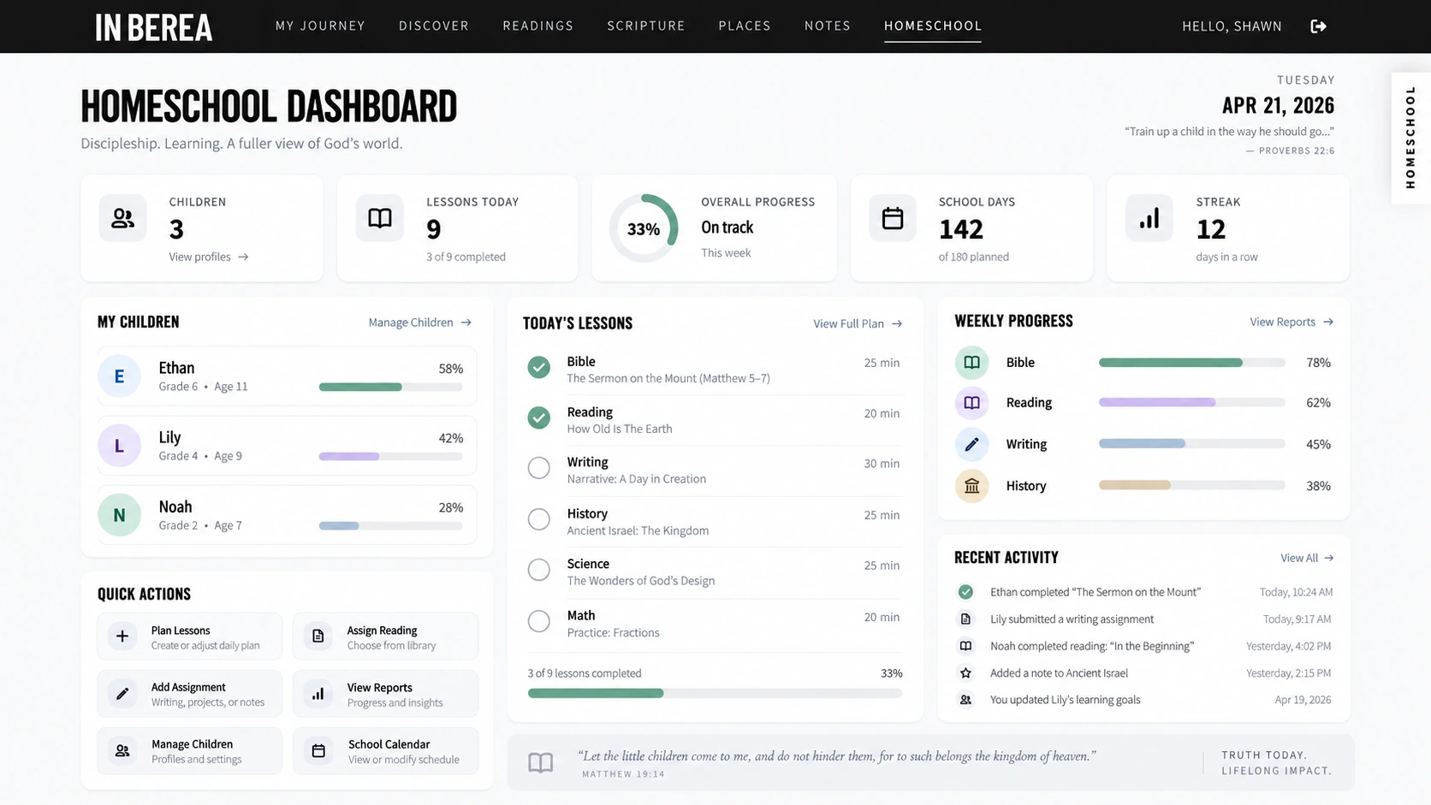Click the pencil icon for Add Assignment
The image size is (1431, 805).
point(122,694)
